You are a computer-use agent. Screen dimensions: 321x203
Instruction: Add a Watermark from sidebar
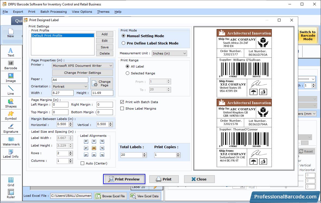(x=11, y=141)
